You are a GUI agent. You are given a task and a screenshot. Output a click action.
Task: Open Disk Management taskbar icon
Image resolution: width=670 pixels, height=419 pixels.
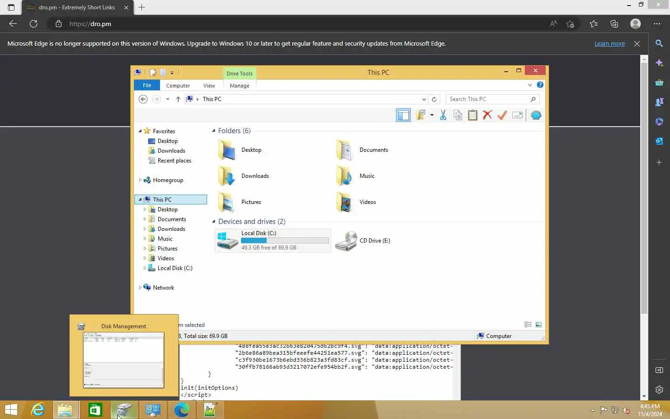(124, 410)
